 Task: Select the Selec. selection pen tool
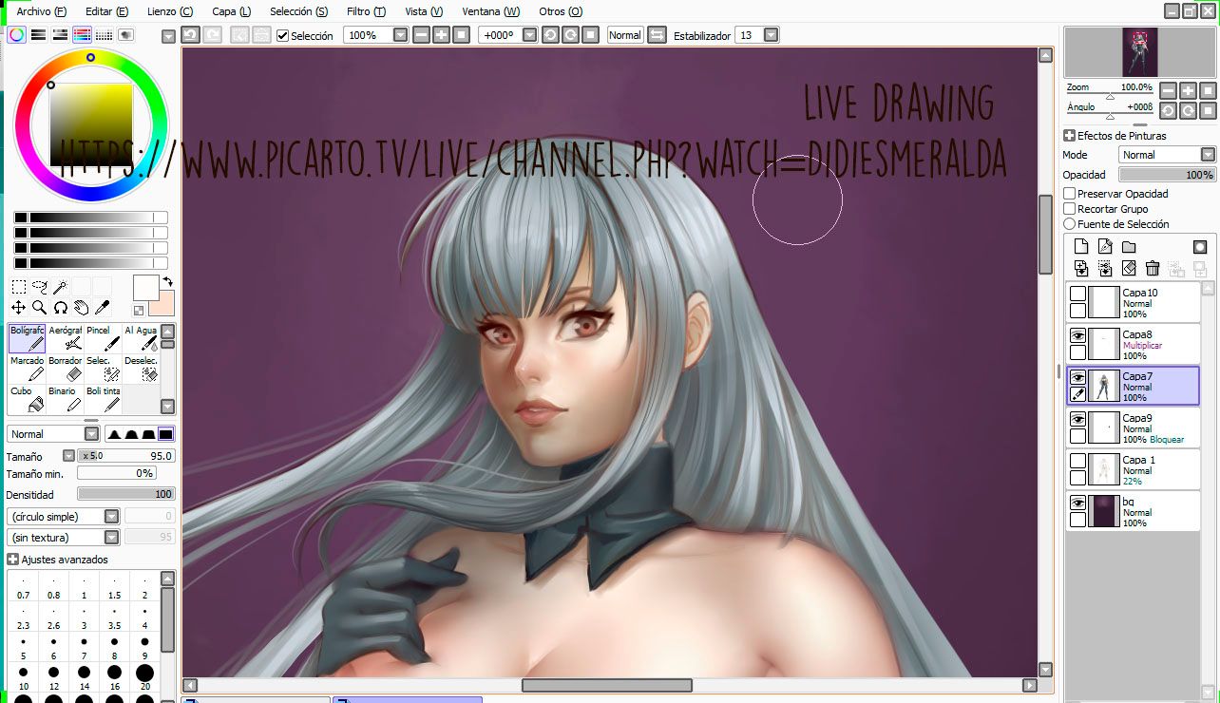point(103,369)
